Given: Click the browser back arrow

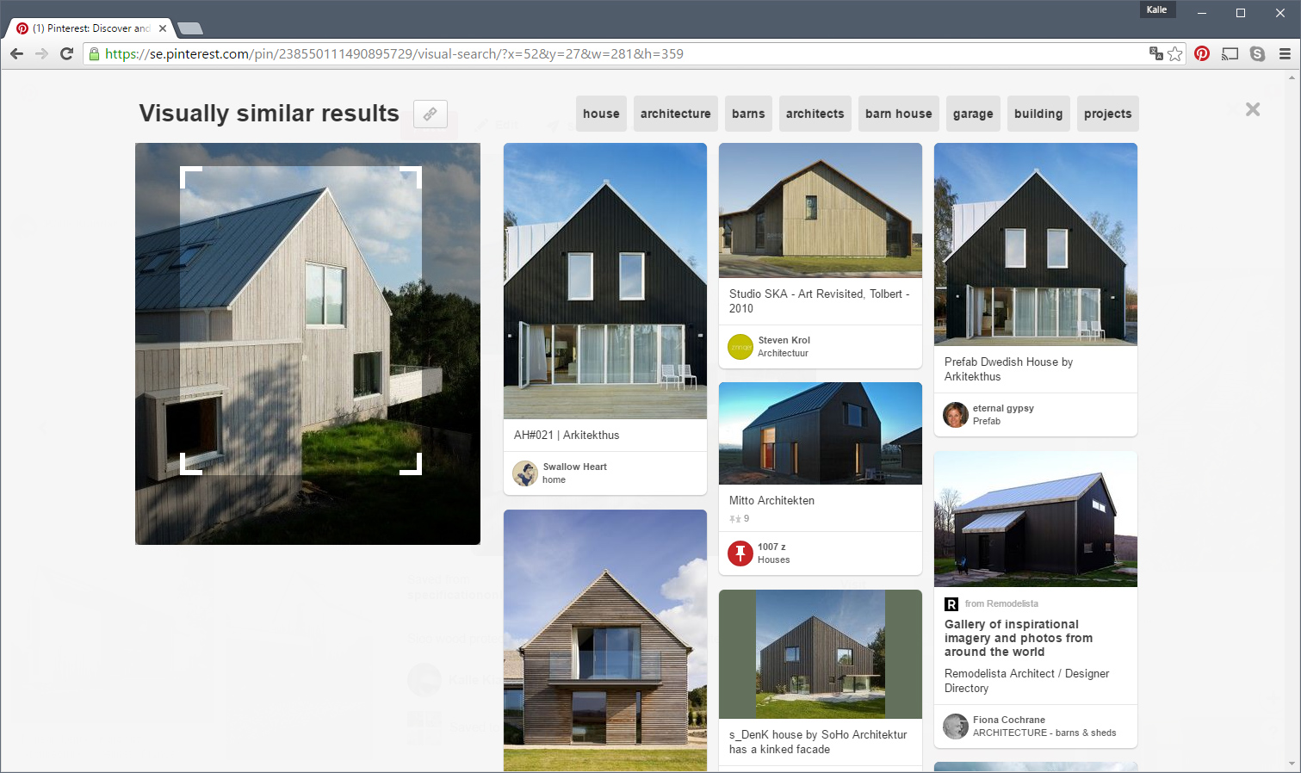Looking at the screenshot, I should [16, 53].
